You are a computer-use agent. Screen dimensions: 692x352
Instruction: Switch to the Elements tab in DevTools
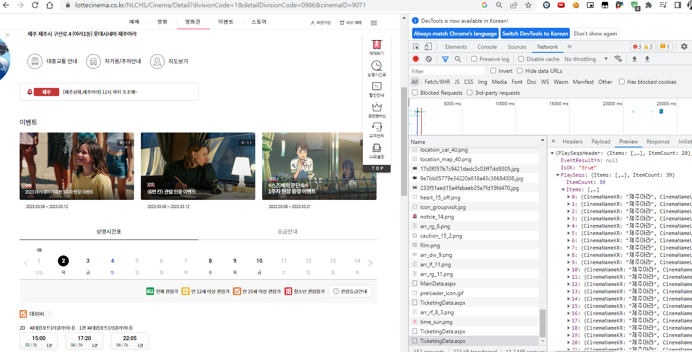pos(456,47)
